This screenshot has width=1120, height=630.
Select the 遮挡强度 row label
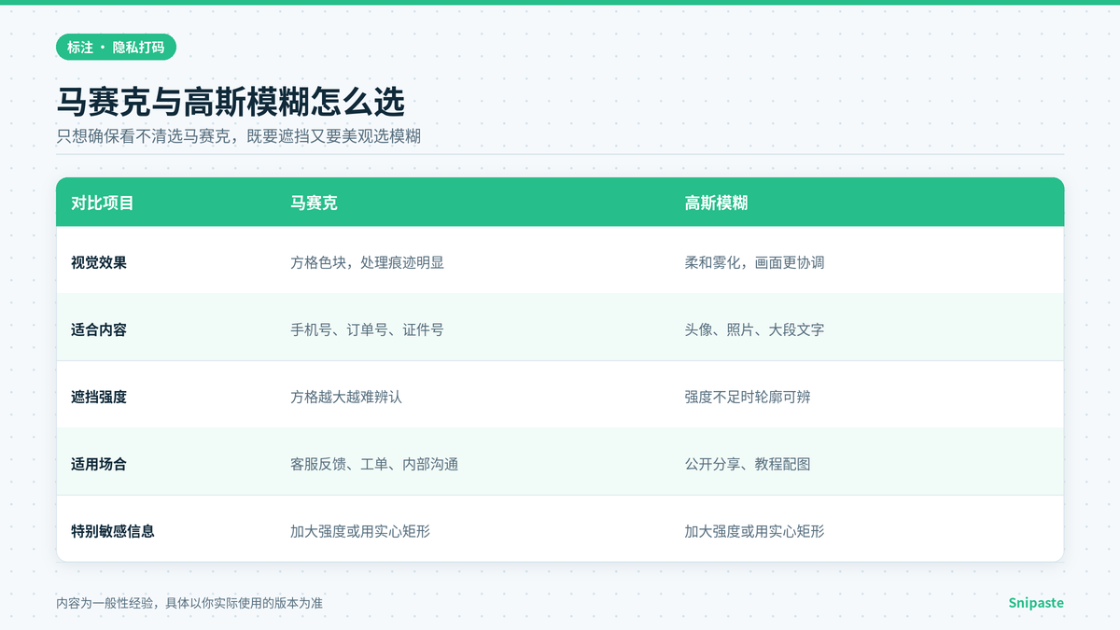(x=99, y=397)
